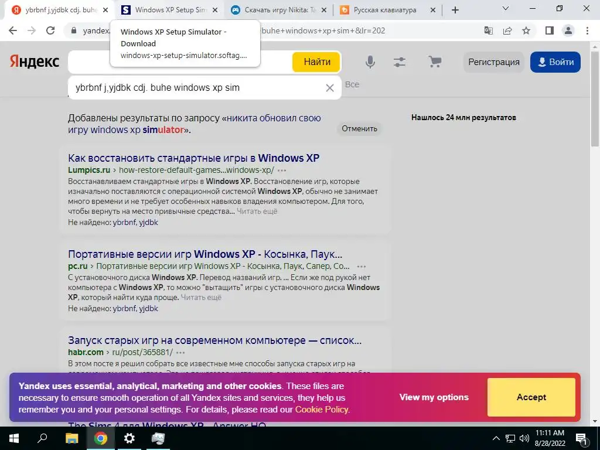
Task: Open the Cookie Policy link
Action: [322, 410]
